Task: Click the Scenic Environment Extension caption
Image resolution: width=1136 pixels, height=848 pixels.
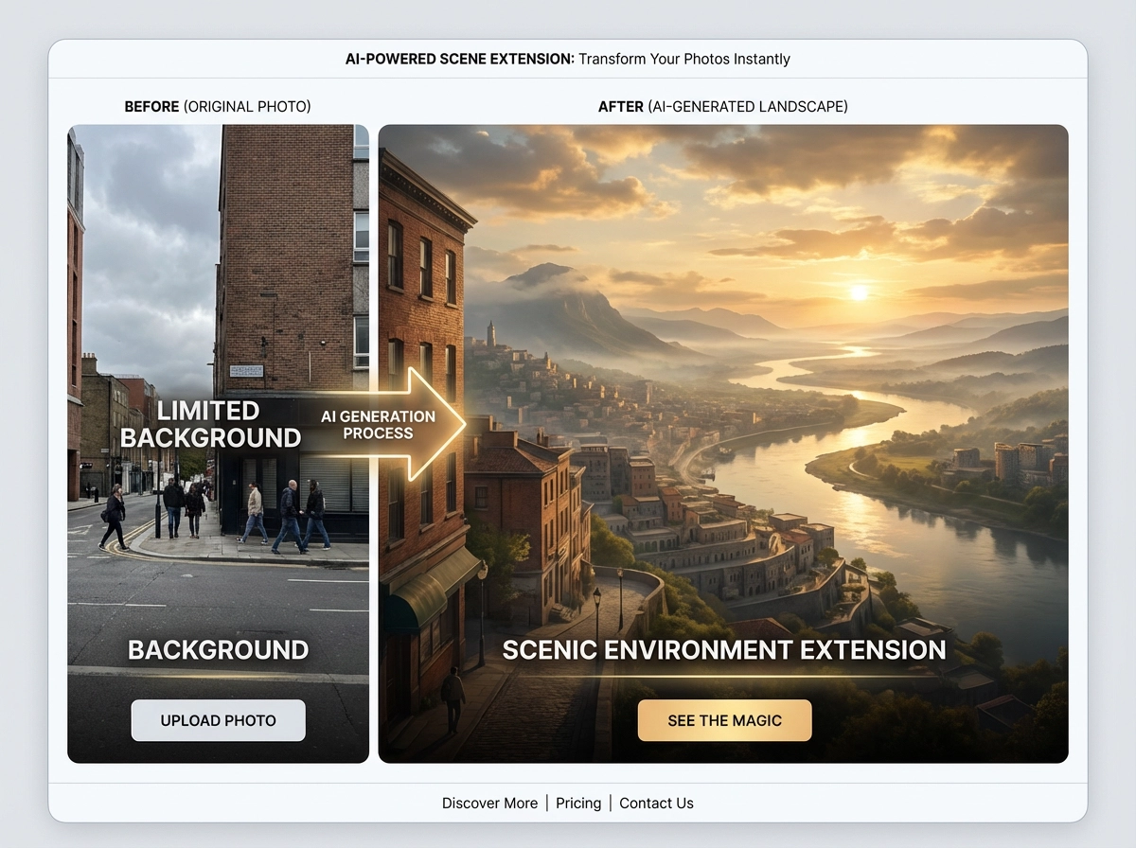Action: click(723, 649)
